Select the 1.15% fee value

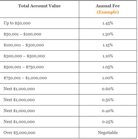click(x=108, y=45)
